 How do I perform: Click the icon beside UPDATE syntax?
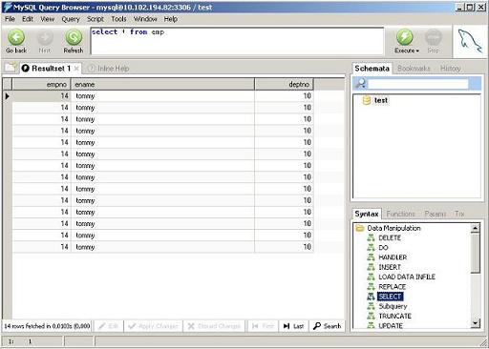point(371,325)
